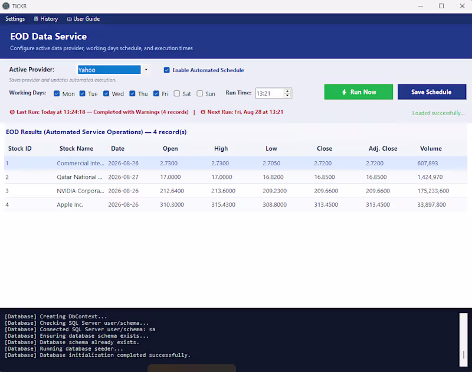Minimize the TICKR window
The image size is (472, 372).
point(421,6)
